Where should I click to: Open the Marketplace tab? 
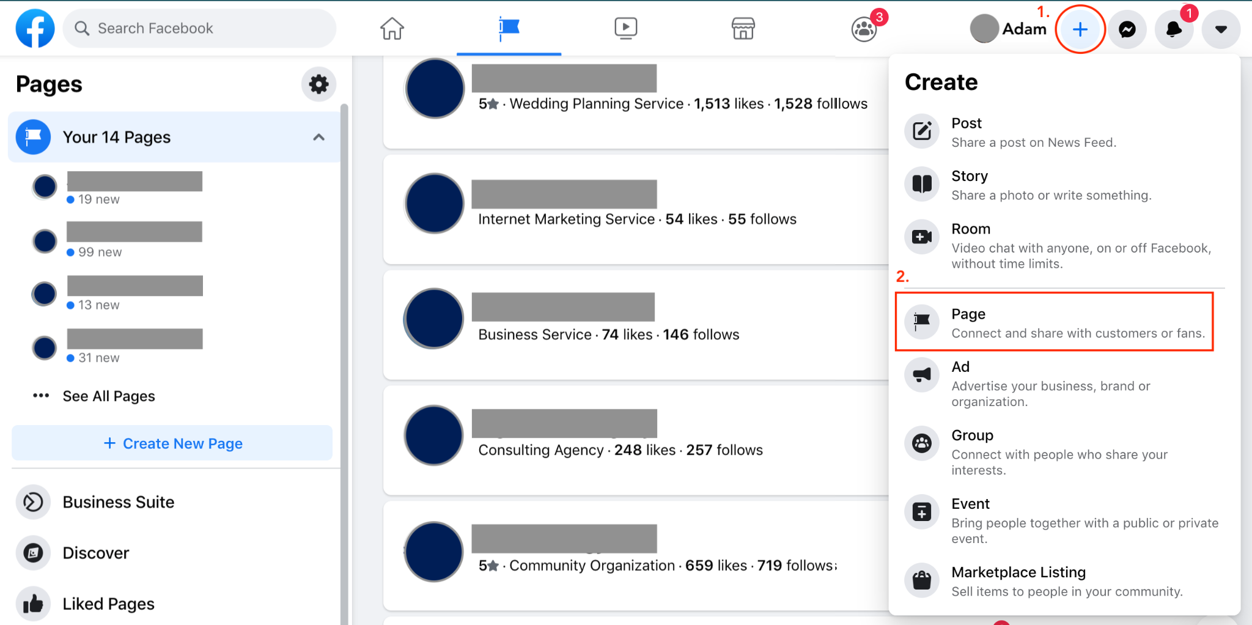click(x=743, y=28)
